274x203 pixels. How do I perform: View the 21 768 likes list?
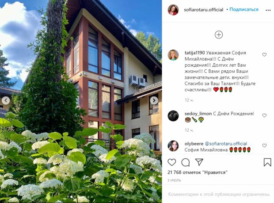point(197,172)
